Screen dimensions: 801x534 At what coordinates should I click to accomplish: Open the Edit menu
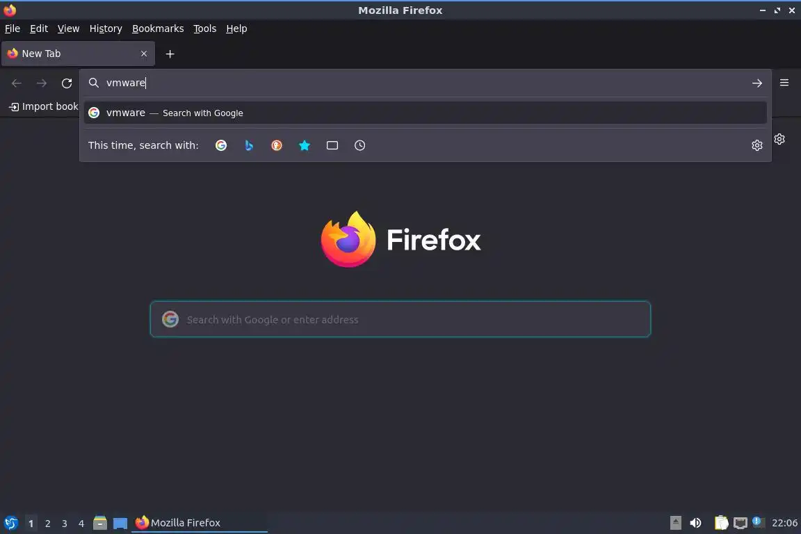39,29
